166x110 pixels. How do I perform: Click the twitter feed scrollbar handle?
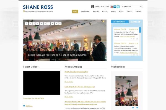[x=140, y=30]
